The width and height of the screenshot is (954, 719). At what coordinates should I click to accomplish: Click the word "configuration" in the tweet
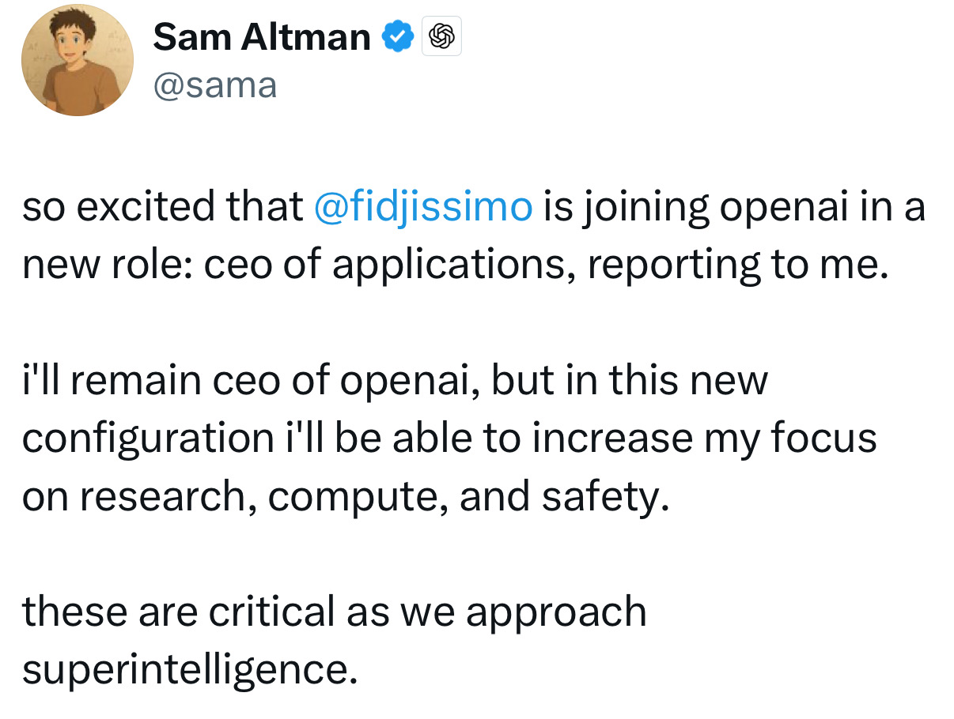[147, 439]
